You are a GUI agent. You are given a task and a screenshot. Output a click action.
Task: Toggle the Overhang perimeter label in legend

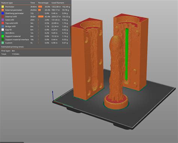(14, 13)
